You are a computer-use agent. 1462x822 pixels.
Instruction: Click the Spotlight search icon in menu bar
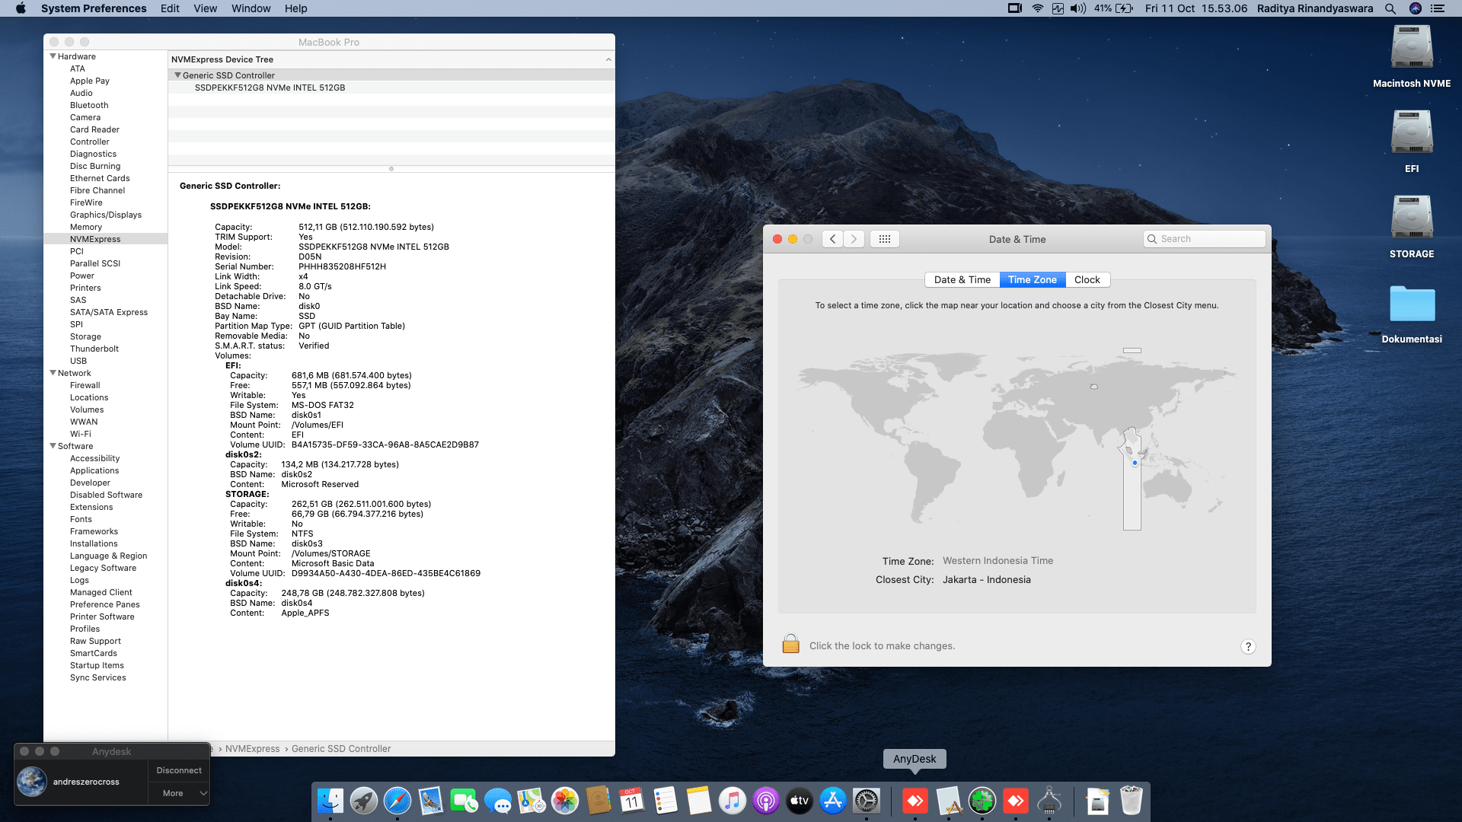pos(1390,8)
